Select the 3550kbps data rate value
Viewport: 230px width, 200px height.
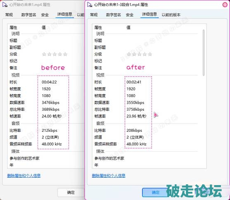click(x=135, y=102)
